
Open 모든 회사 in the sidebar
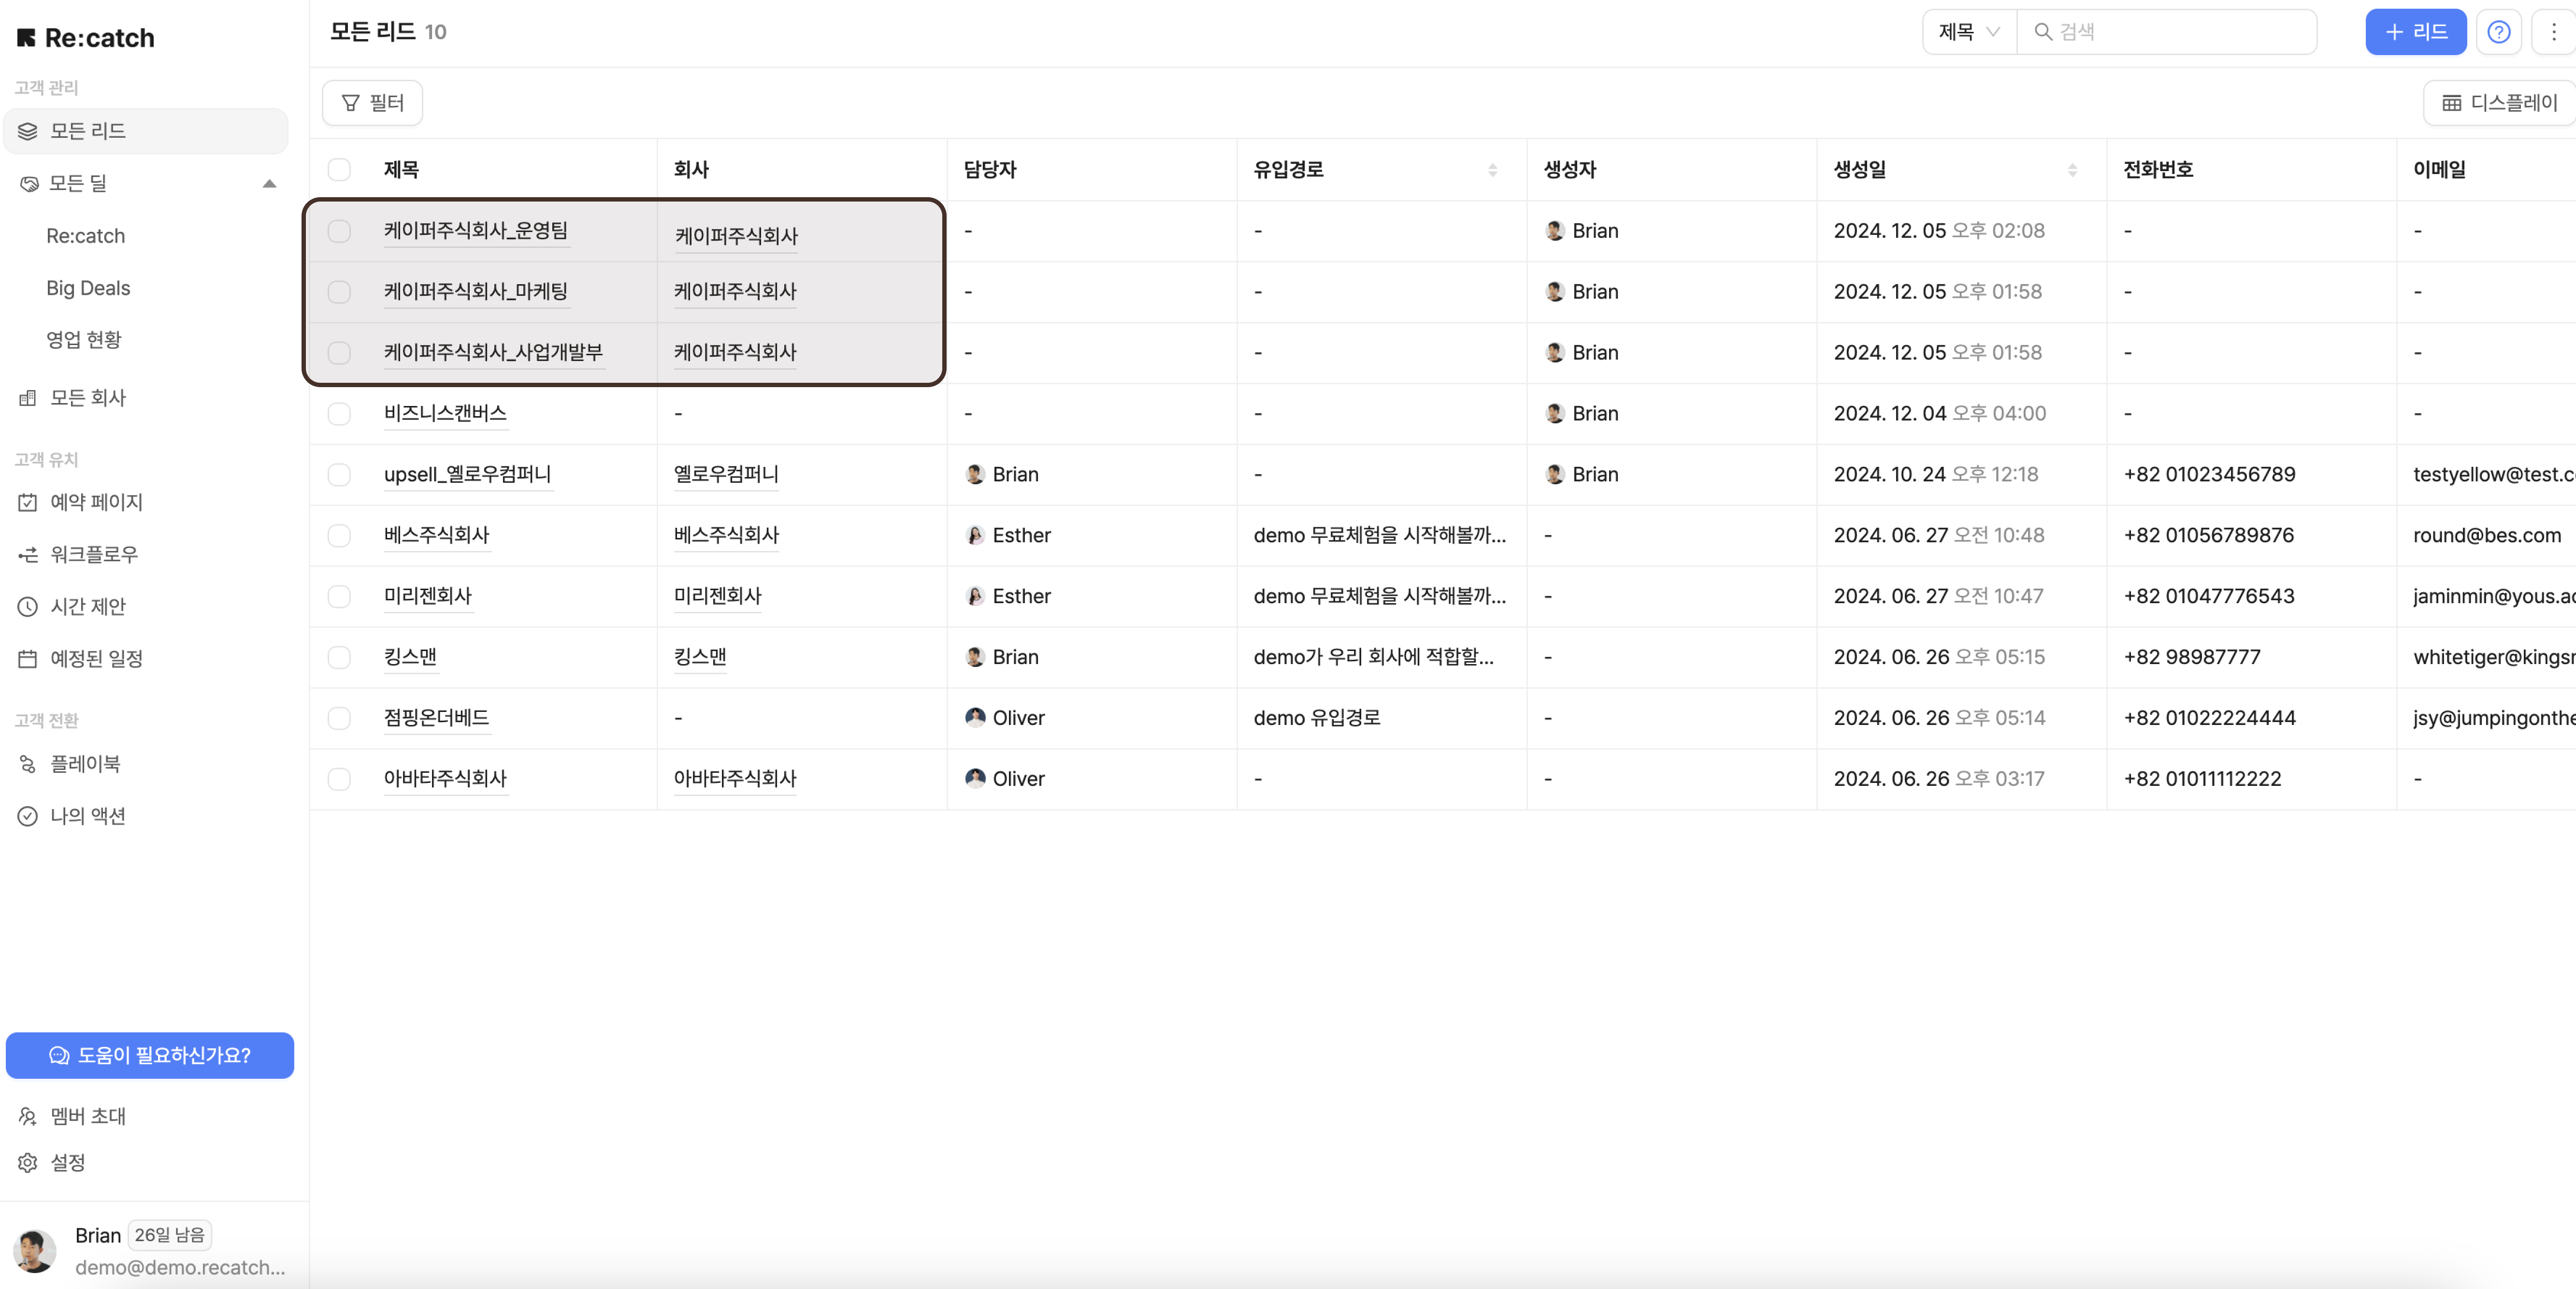88,398
